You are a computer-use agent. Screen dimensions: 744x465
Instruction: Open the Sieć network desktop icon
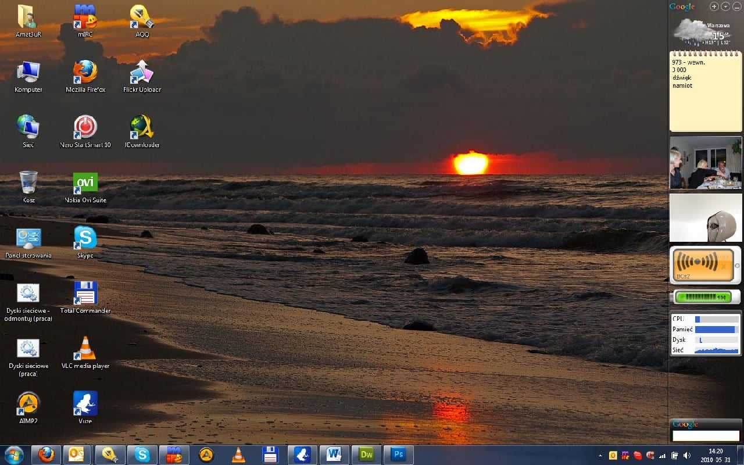(x=28, y=131)
